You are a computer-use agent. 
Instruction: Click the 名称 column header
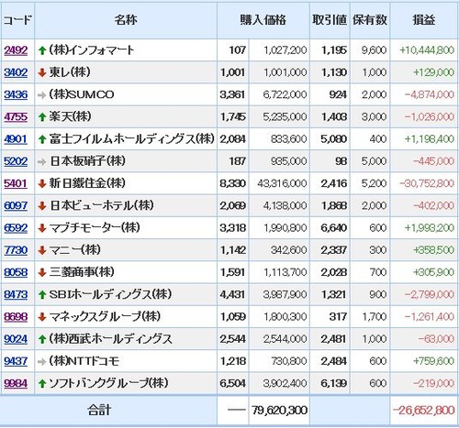126,20
